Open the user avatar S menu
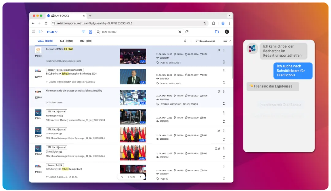 coord(227,32)
